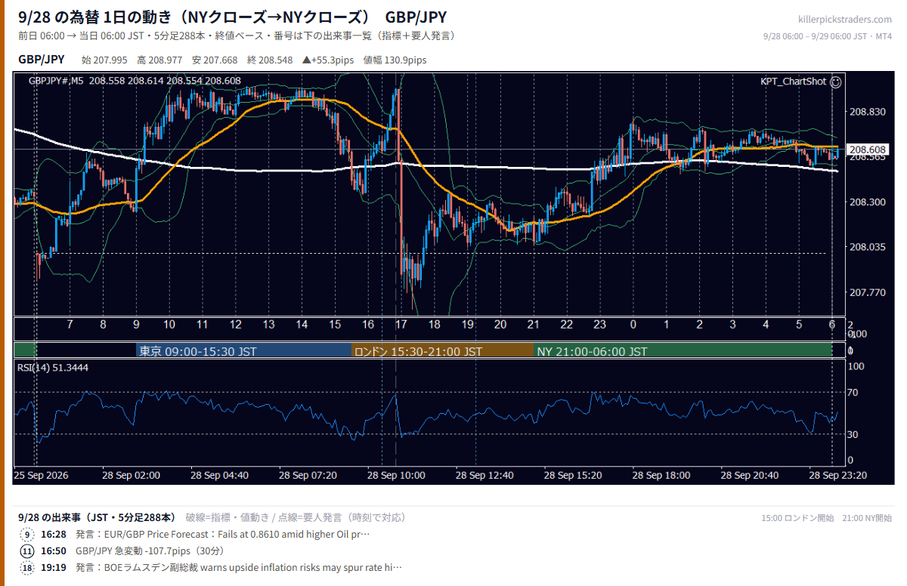Click hour label 12 on the time axis
This screenshot has width=907, height=586.
coord(236,325)
